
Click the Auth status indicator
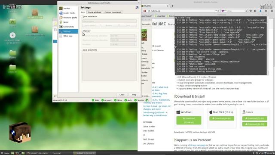[128, 100]
